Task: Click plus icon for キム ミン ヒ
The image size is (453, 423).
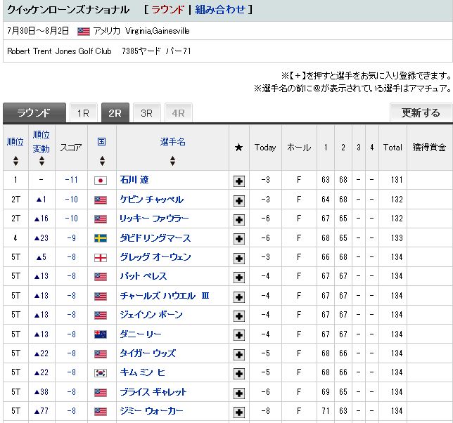Action: click(239, 374)
